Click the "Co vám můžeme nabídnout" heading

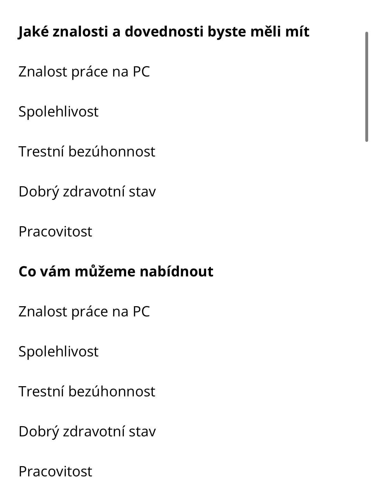click(x=116, y=271)
